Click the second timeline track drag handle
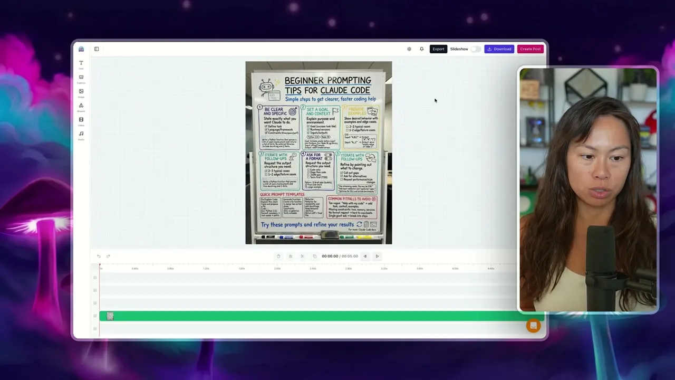 (95, 290)
